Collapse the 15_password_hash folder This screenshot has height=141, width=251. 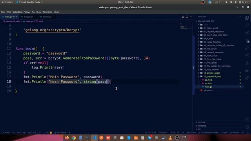212,76
